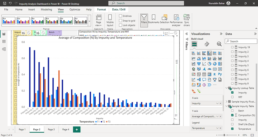Switch to the Modeling ribbon tab

coord(46,9)
